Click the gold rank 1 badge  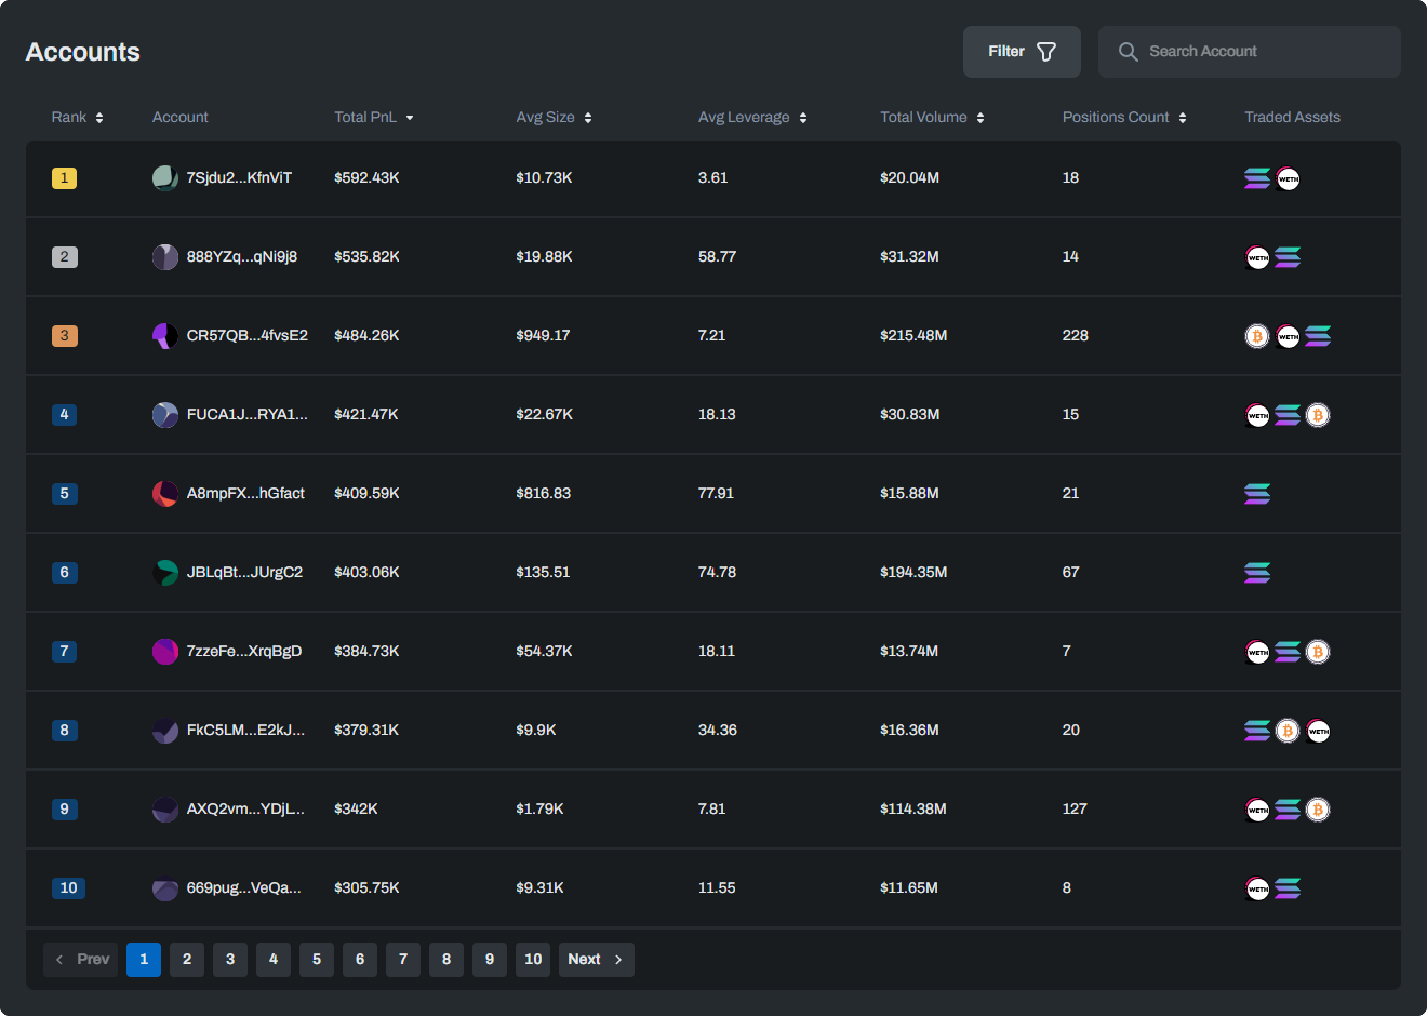coord(64,178)
